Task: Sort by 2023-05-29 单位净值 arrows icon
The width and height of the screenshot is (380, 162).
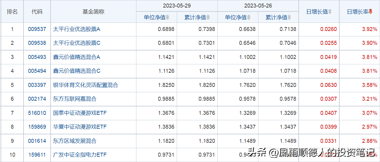Action: click(x=168, y=17)
